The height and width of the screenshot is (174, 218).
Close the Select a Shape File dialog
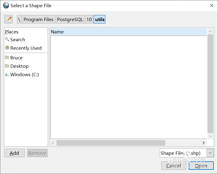(211, 5)
